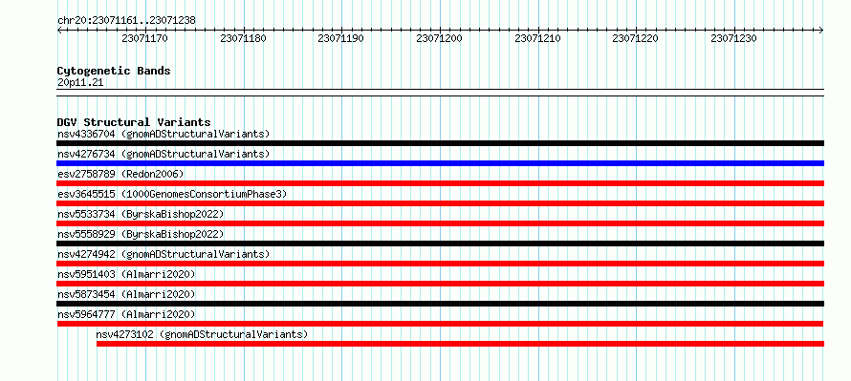
Task: Click the red bar under nsv5951403
Action: [440, 284]
